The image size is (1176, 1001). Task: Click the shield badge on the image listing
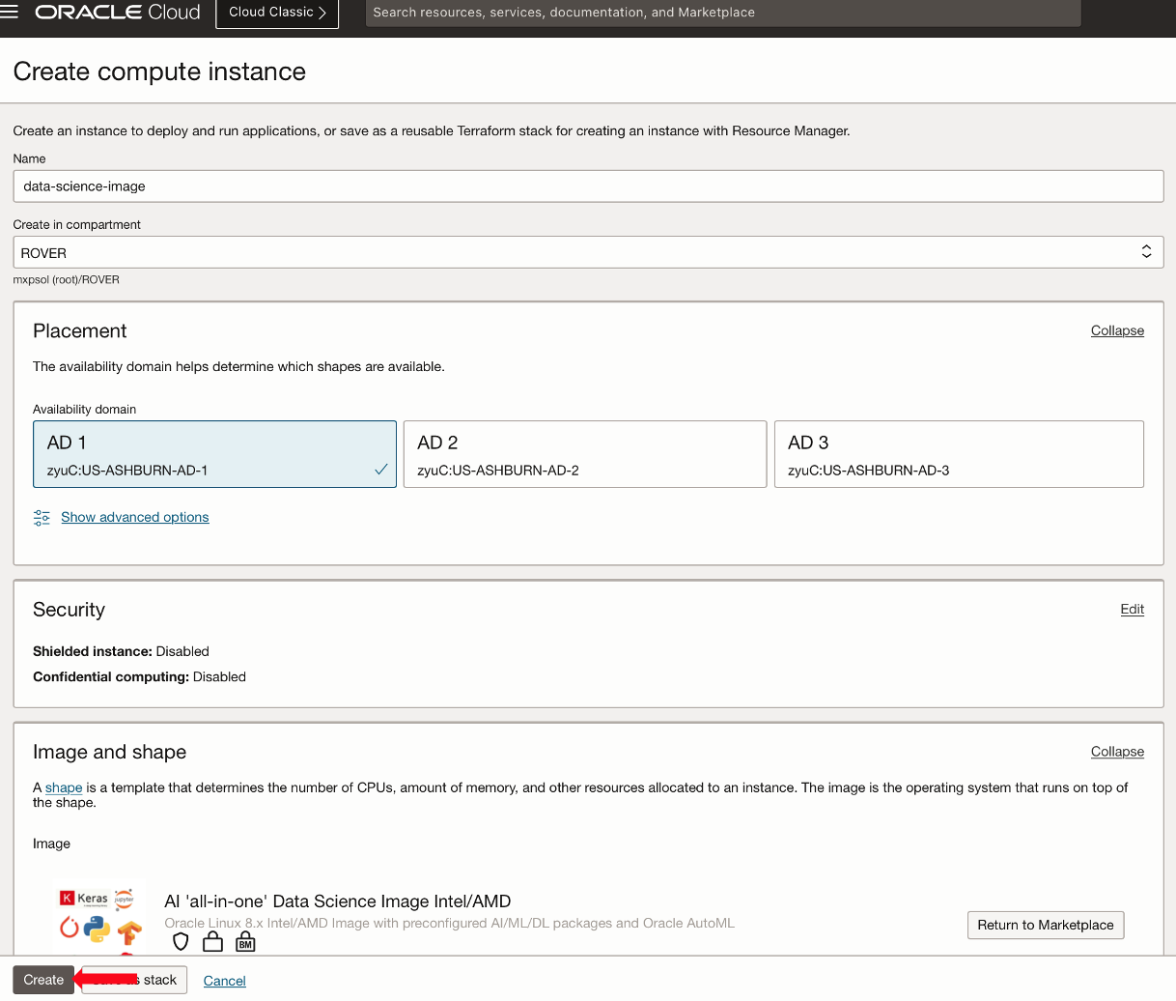(181, 941)
